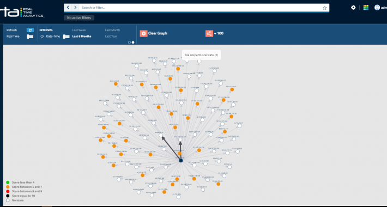The height and width of the screenshot is (207, 387).
Task: Click the blue Refresh icon
Action: (30, 30)
